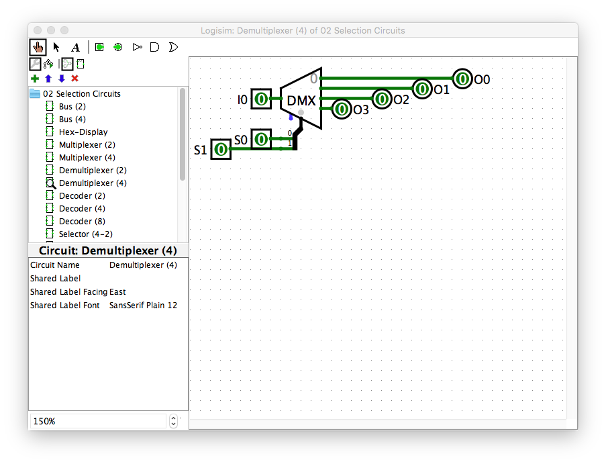Select the Edit arrow tool
This screenshot has height=464, width=606.
[56, 47]
